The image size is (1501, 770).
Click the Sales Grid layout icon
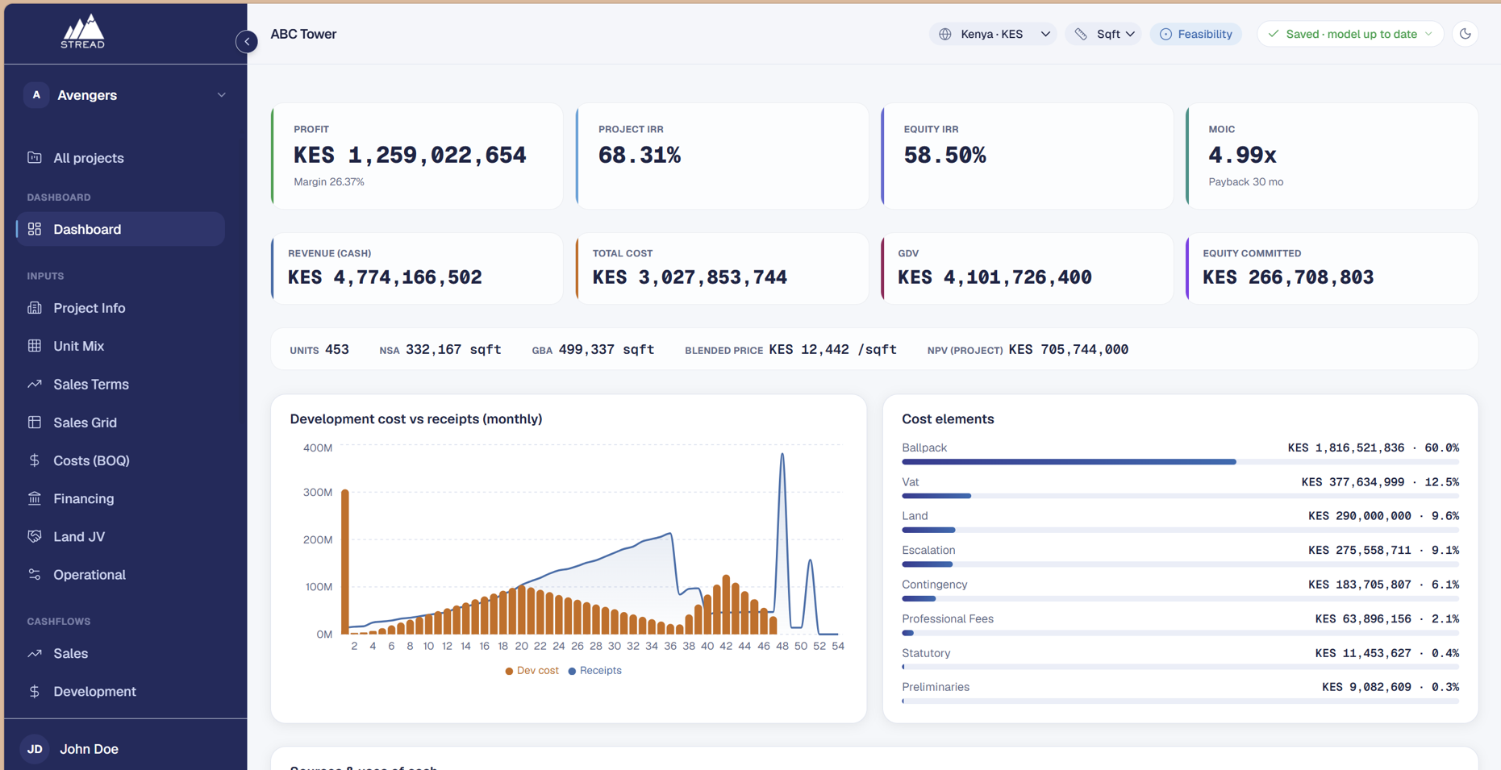35,422
